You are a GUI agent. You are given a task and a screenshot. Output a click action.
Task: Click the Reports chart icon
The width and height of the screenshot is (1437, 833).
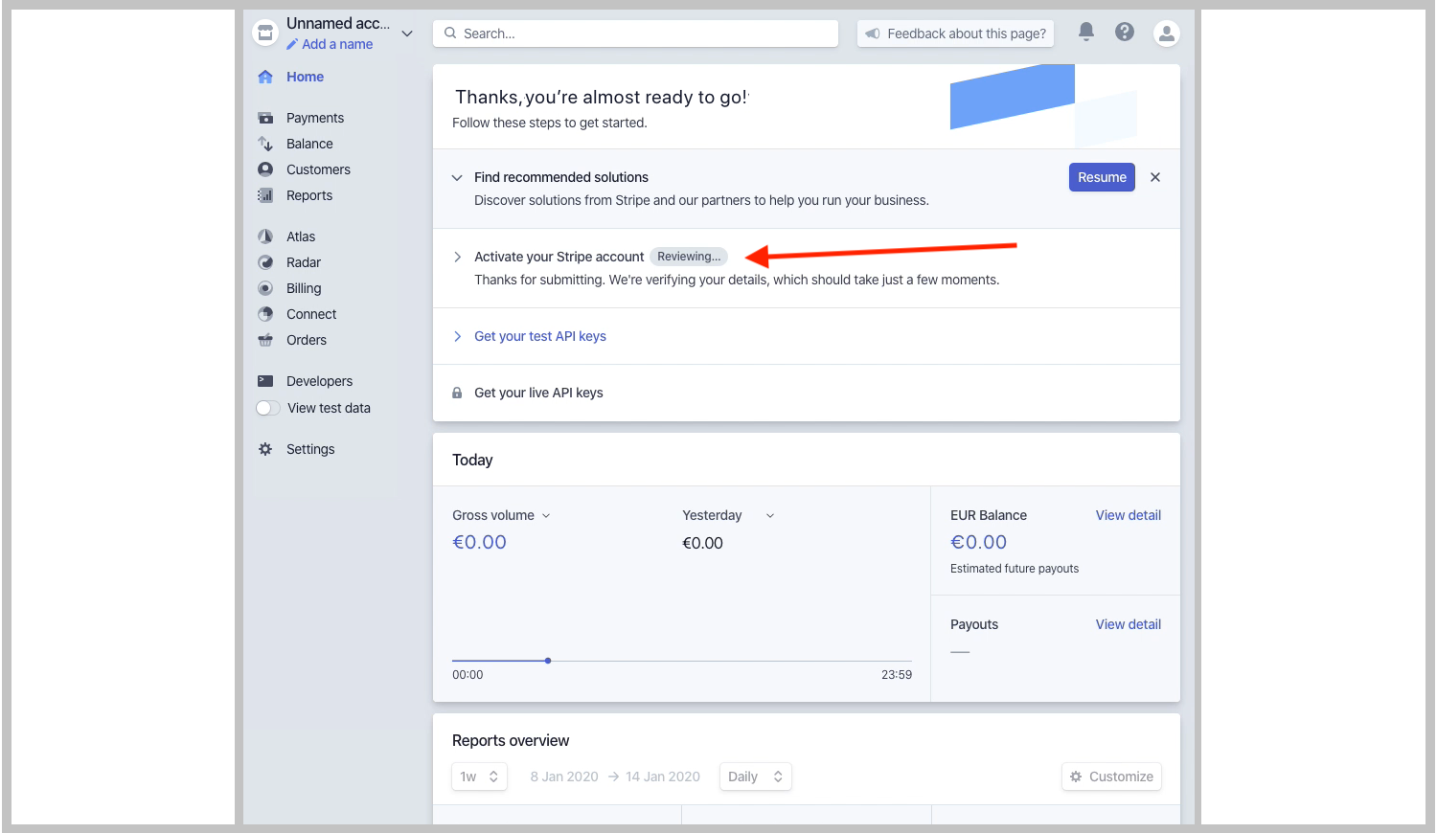click(265, 195)
